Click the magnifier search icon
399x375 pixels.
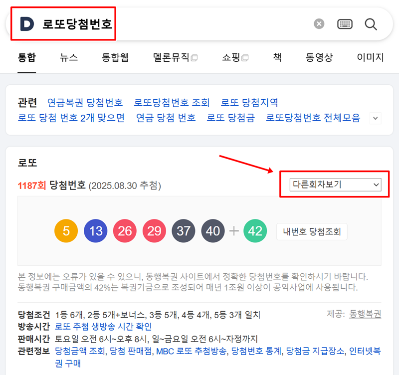click(371, 24)
